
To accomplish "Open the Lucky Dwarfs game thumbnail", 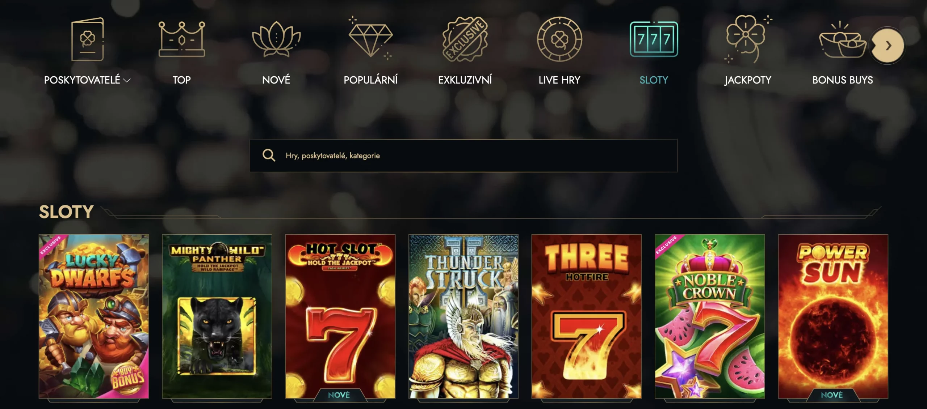I will [x=94, y=316].
